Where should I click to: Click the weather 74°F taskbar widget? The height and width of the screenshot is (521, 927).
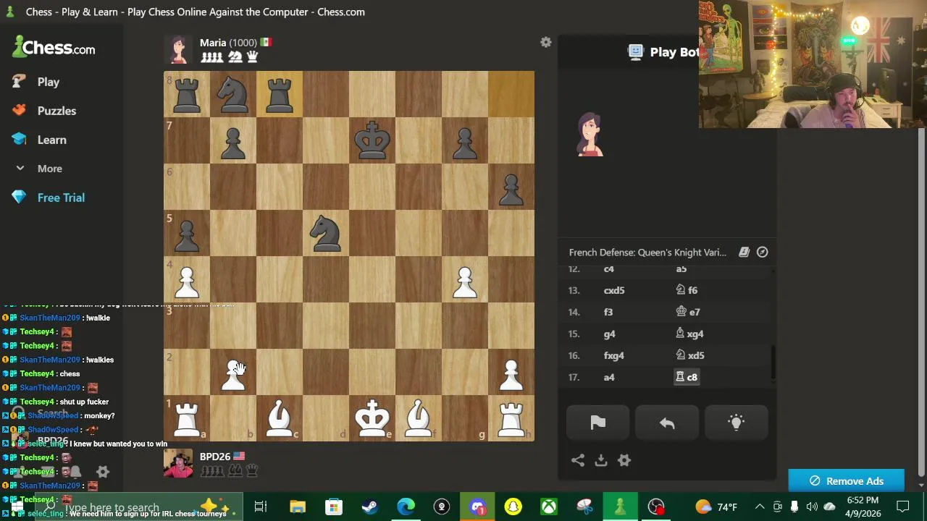tap(716, 507)
